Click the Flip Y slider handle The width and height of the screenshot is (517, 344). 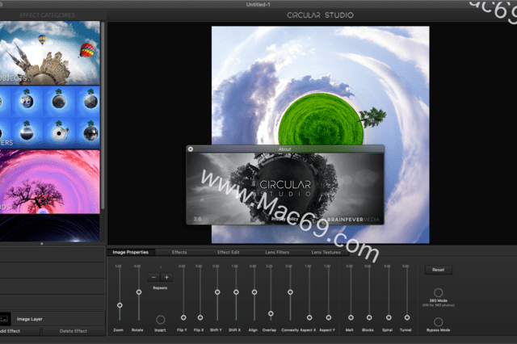pos(183,317)
